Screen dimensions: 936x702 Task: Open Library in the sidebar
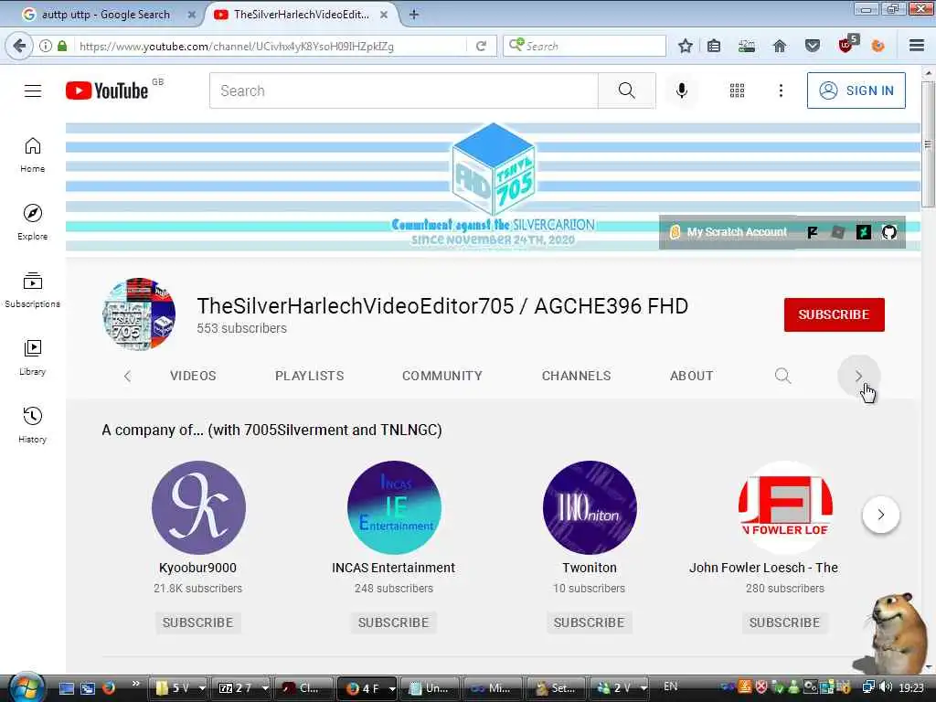pos(32,357)
